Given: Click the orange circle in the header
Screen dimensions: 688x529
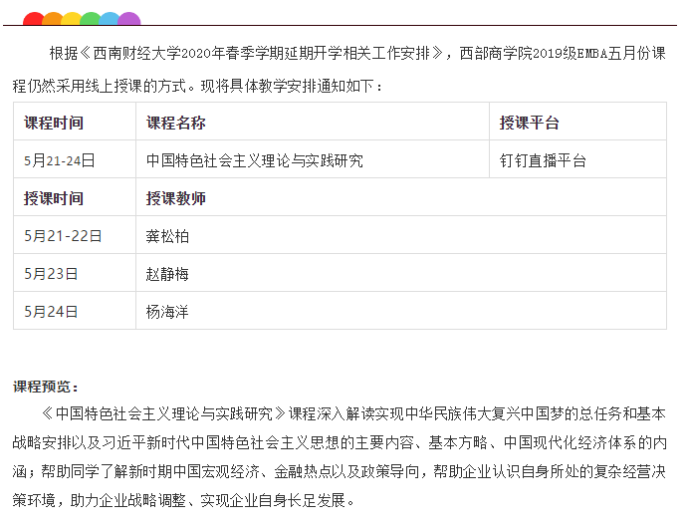Looking at the screenshot, I should [x=52, y=19].
